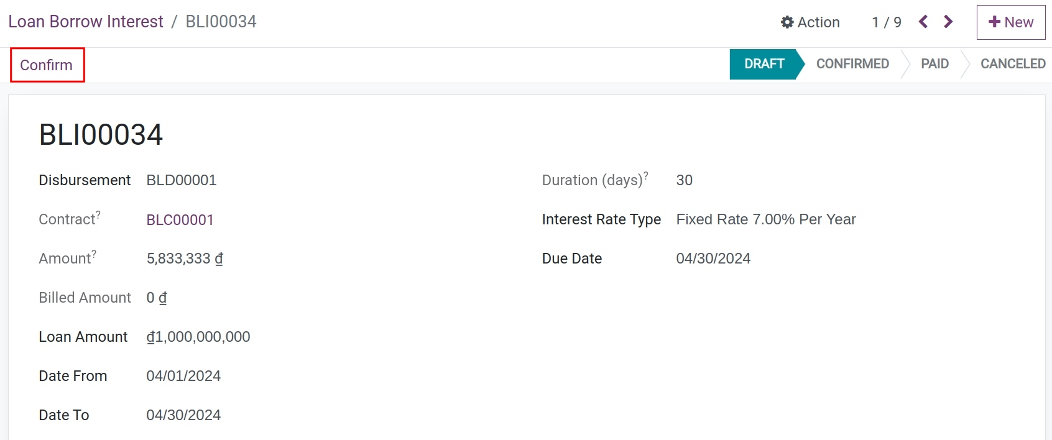Click the Interest Rate Type value

[765, 219]
